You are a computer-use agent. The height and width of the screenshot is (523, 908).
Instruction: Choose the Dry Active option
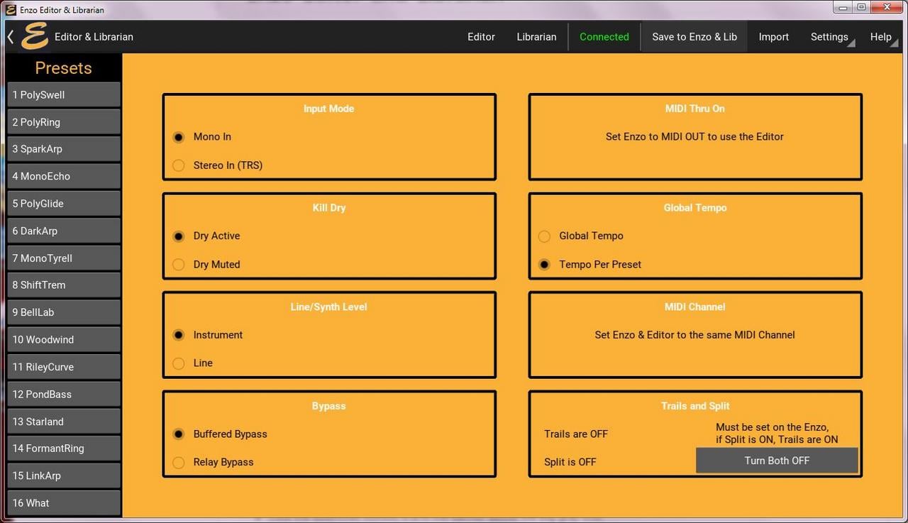click(x=179, y=236)
